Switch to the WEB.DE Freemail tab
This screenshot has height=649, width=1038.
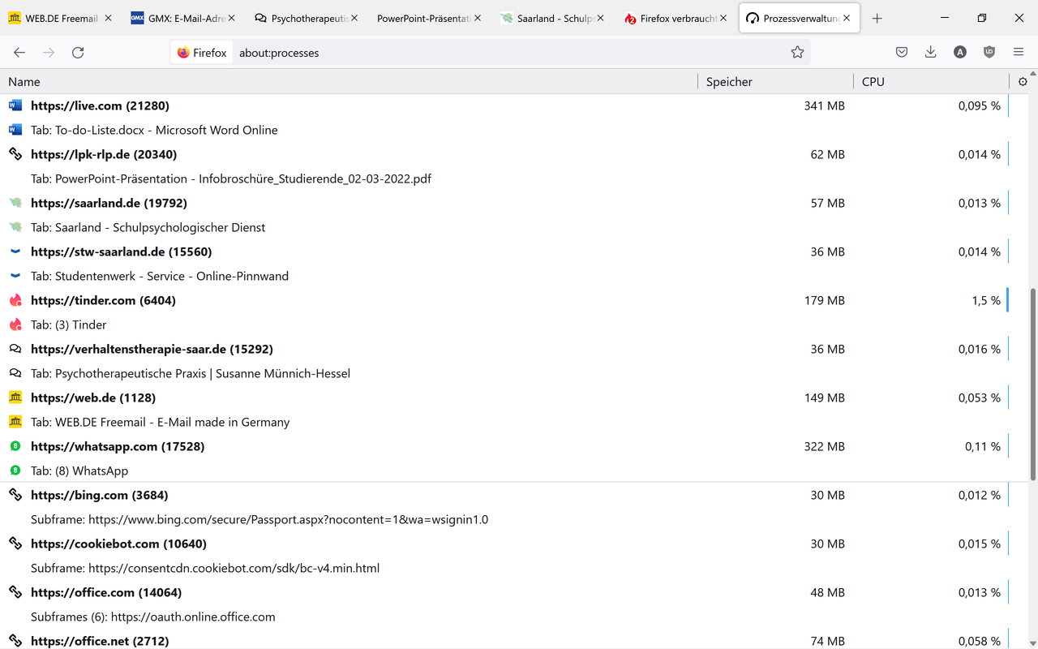click(x=61, y=18)
